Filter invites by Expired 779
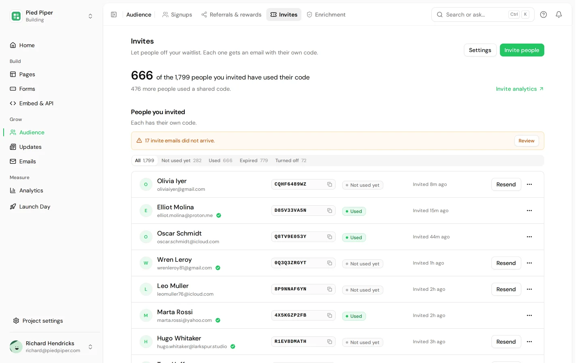This screenshot has width=581, height=363. click(x=254, y=161)
